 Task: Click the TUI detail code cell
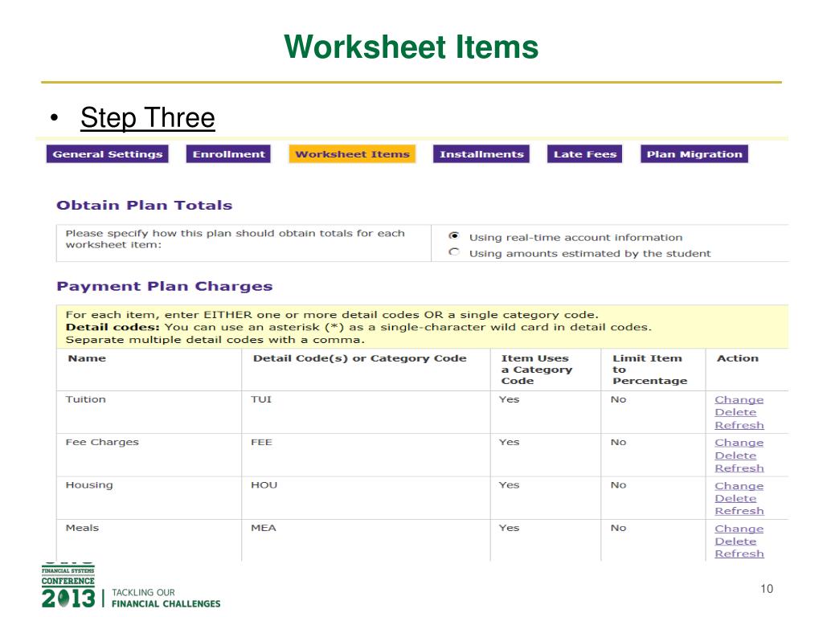[366, 412]
